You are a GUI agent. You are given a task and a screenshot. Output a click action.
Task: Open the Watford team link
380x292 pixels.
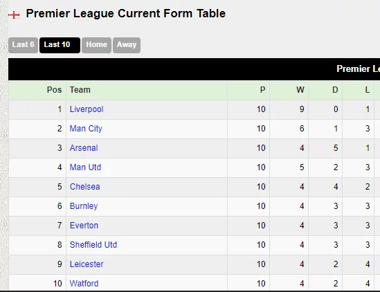pyautogui.click(x=84, y=284)
